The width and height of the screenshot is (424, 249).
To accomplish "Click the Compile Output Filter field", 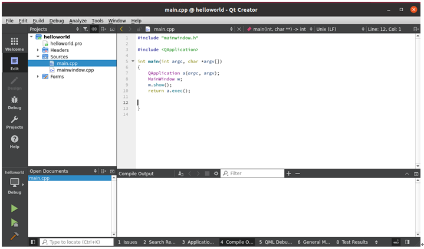I will (252, 173).
